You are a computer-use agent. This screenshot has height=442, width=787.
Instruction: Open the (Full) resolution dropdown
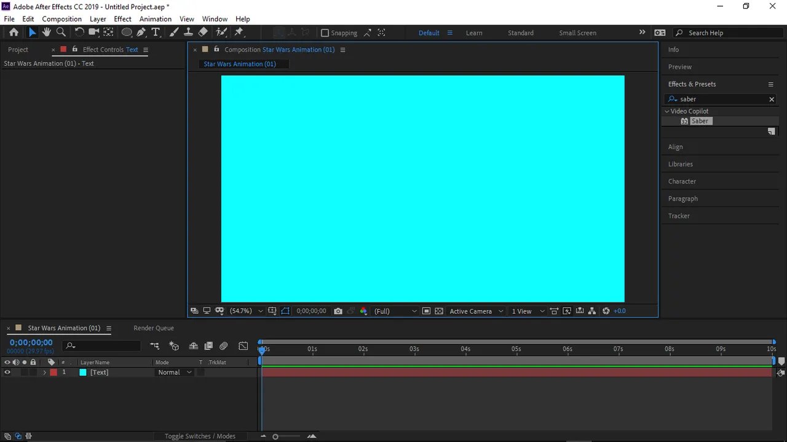pyautogui.click(x=395, y=311)
